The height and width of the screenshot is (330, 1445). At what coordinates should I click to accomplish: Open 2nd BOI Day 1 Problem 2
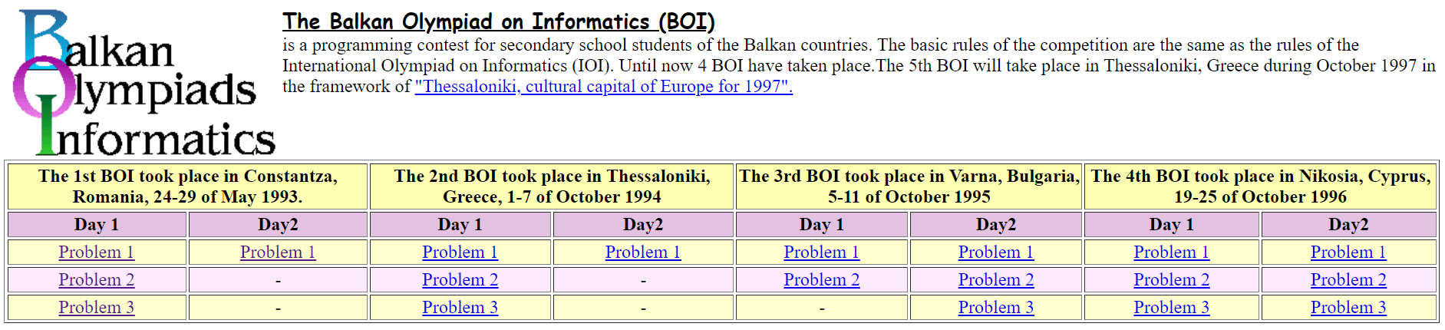pyautogui.click(x=460, y=280)
